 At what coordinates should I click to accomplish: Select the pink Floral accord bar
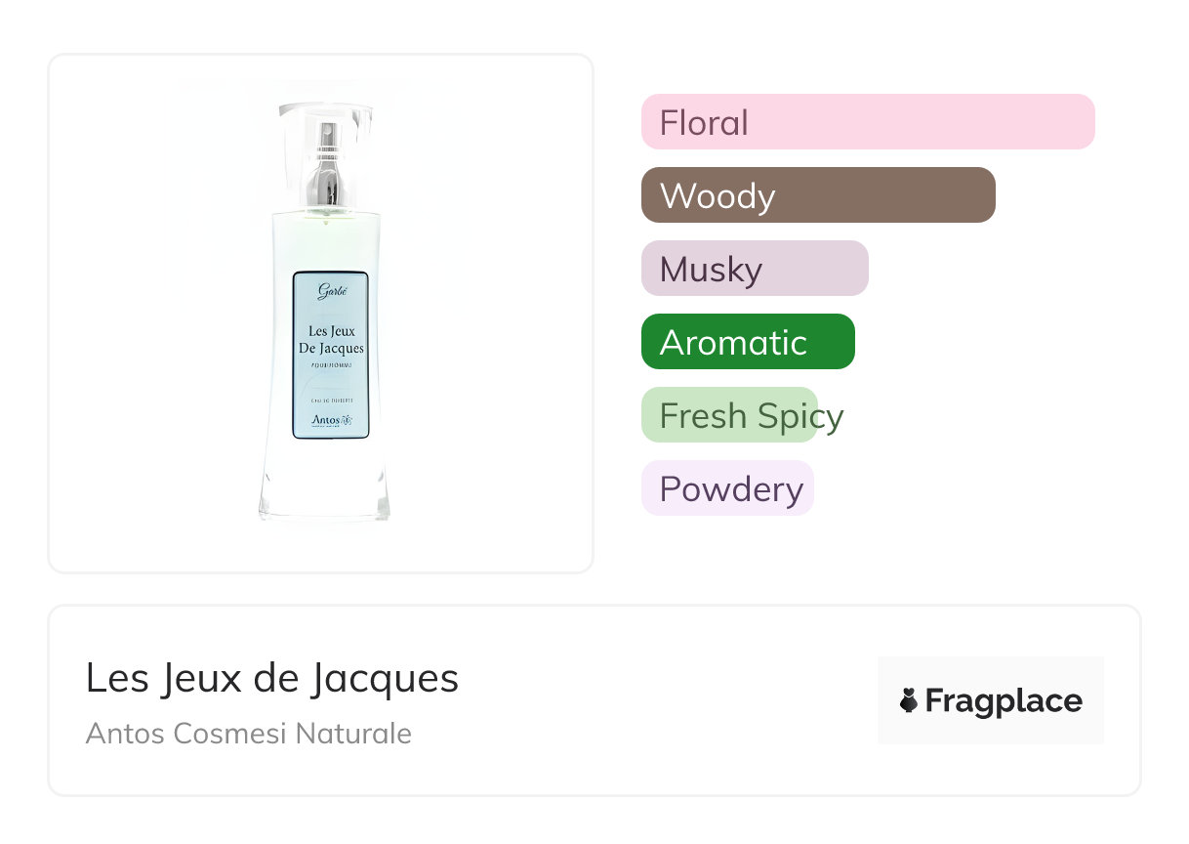(x=867, y=122)
